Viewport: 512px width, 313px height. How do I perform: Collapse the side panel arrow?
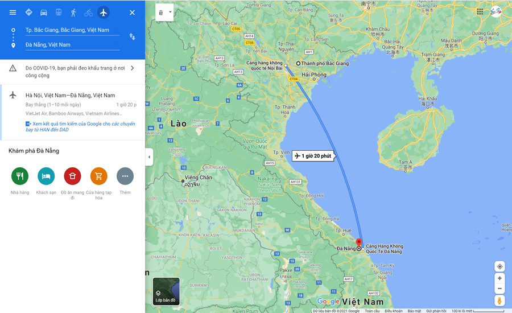click(149, 157)
